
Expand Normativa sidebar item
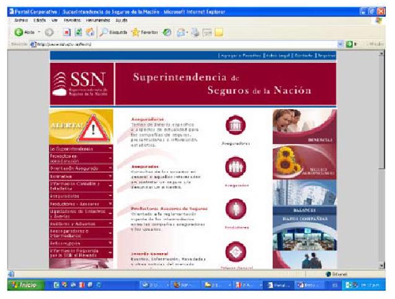coord(81,176)
